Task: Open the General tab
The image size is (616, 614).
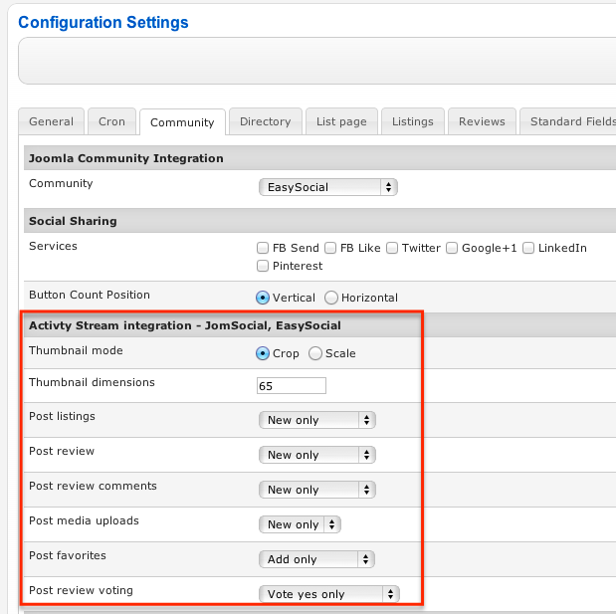Action: (x=51, y=121)
